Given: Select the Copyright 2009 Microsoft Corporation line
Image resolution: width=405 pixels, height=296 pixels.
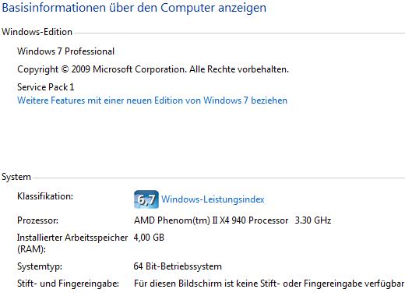Looking at the screenshot, I should (153, 69).
